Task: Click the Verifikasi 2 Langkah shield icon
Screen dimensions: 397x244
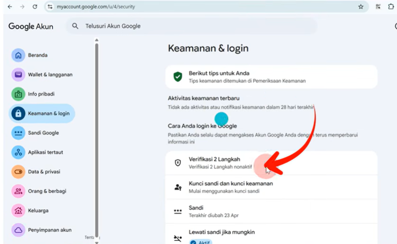Action: pyautogui.click(x=178, y=163)
